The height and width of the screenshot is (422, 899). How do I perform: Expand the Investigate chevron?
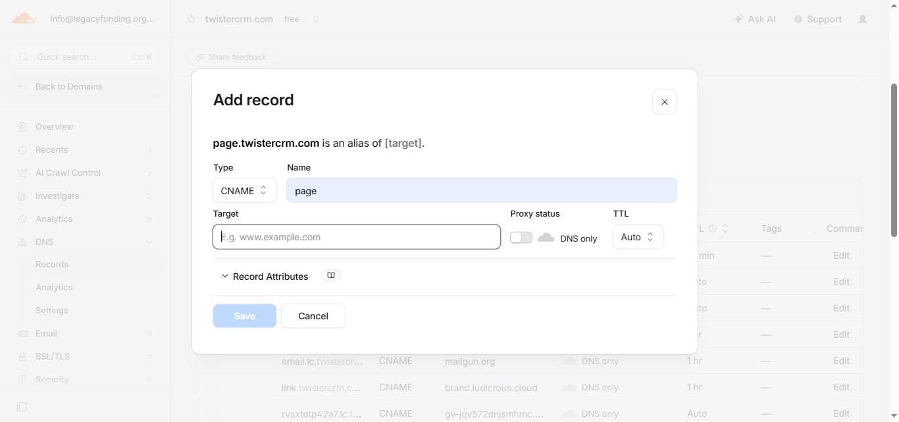149,196
